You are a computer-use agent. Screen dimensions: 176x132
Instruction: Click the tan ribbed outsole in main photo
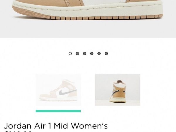(107, 18)
